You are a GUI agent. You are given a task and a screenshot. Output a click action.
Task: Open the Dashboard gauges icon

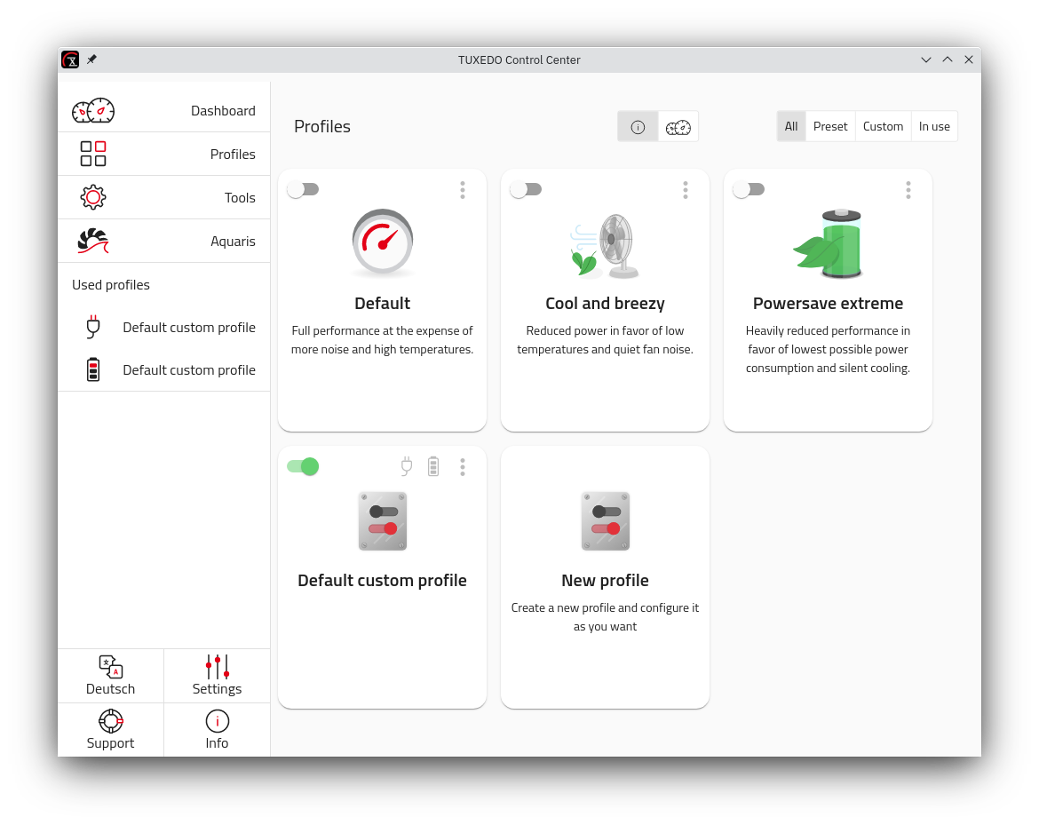pyautogui.click(x=92, y=111)
